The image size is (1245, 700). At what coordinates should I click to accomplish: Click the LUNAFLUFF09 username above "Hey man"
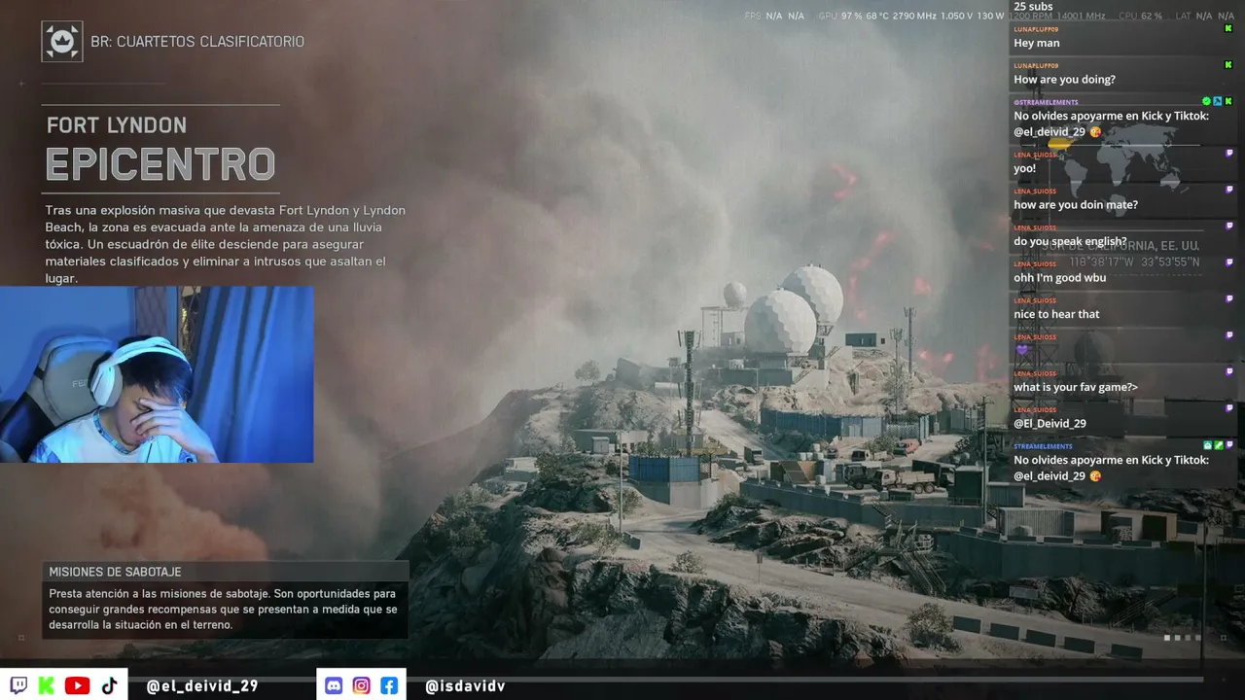[x=1036, y=29]
